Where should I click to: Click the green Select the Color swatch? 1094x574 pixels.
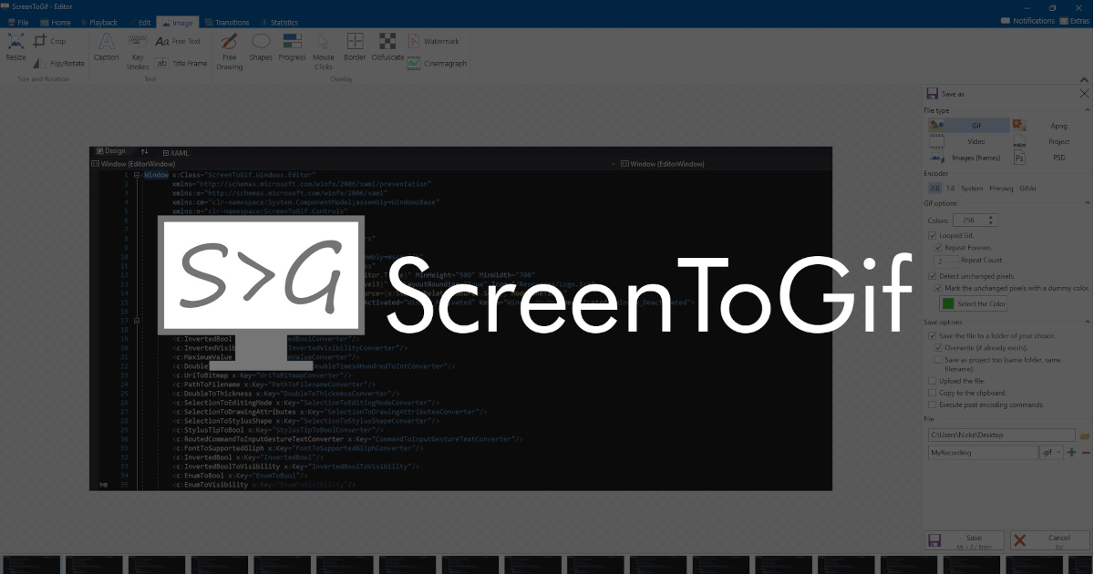[x=947, y=303]
